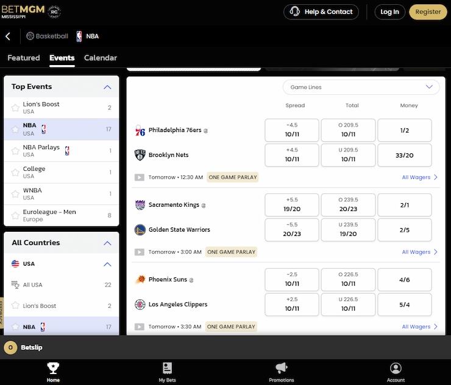Click the NBA logo in breadcrumb
Image resolution: width=451 pixels, height=385 pixels.
[79, 36]
